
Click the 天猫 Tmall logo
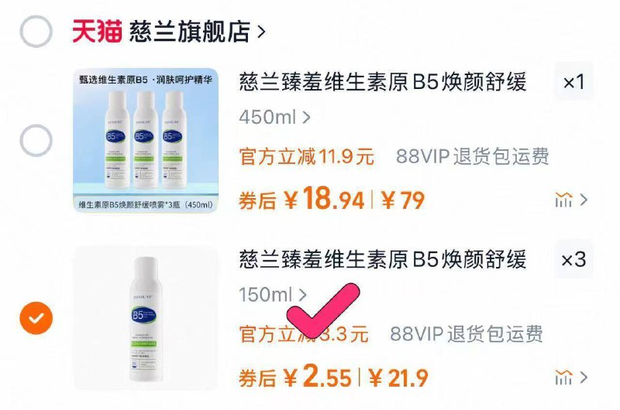click(x=97, y=31)
